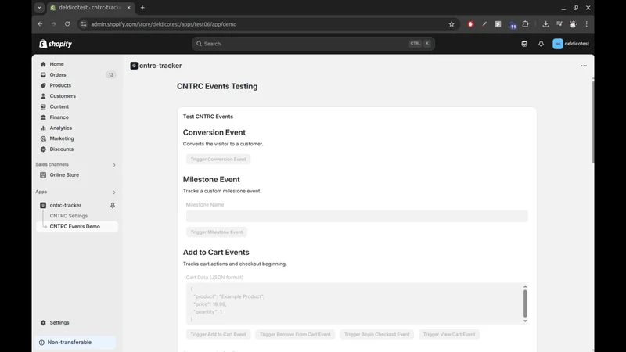Open new browser tab plus button
Screen dimensions: 626x352
(142, 8)
